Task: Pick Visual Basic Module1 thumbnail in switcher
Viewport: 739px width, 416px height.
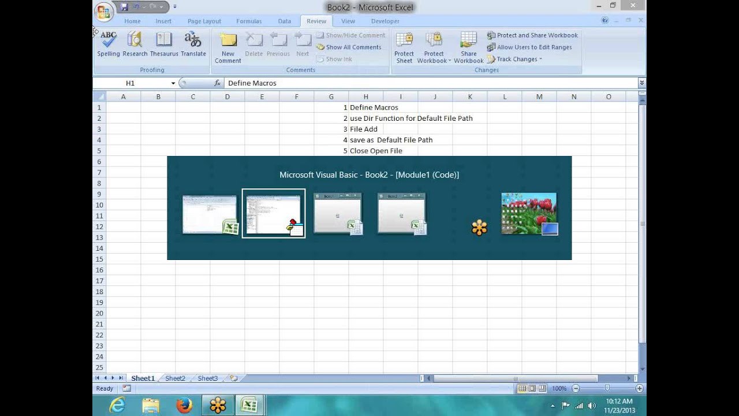Action: [274, 214]
